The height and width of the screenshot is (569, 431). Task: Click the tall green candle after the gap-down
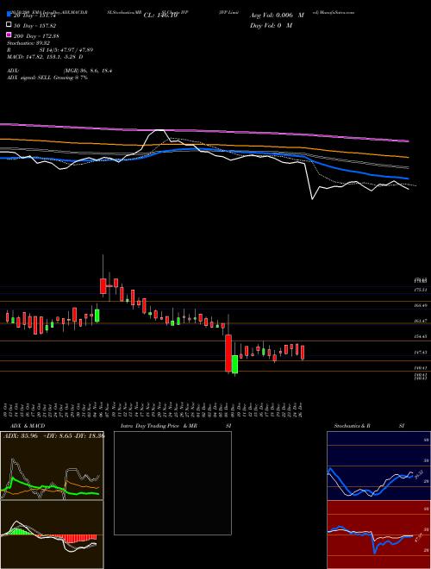pyautogui.click(x=234, y=364)
